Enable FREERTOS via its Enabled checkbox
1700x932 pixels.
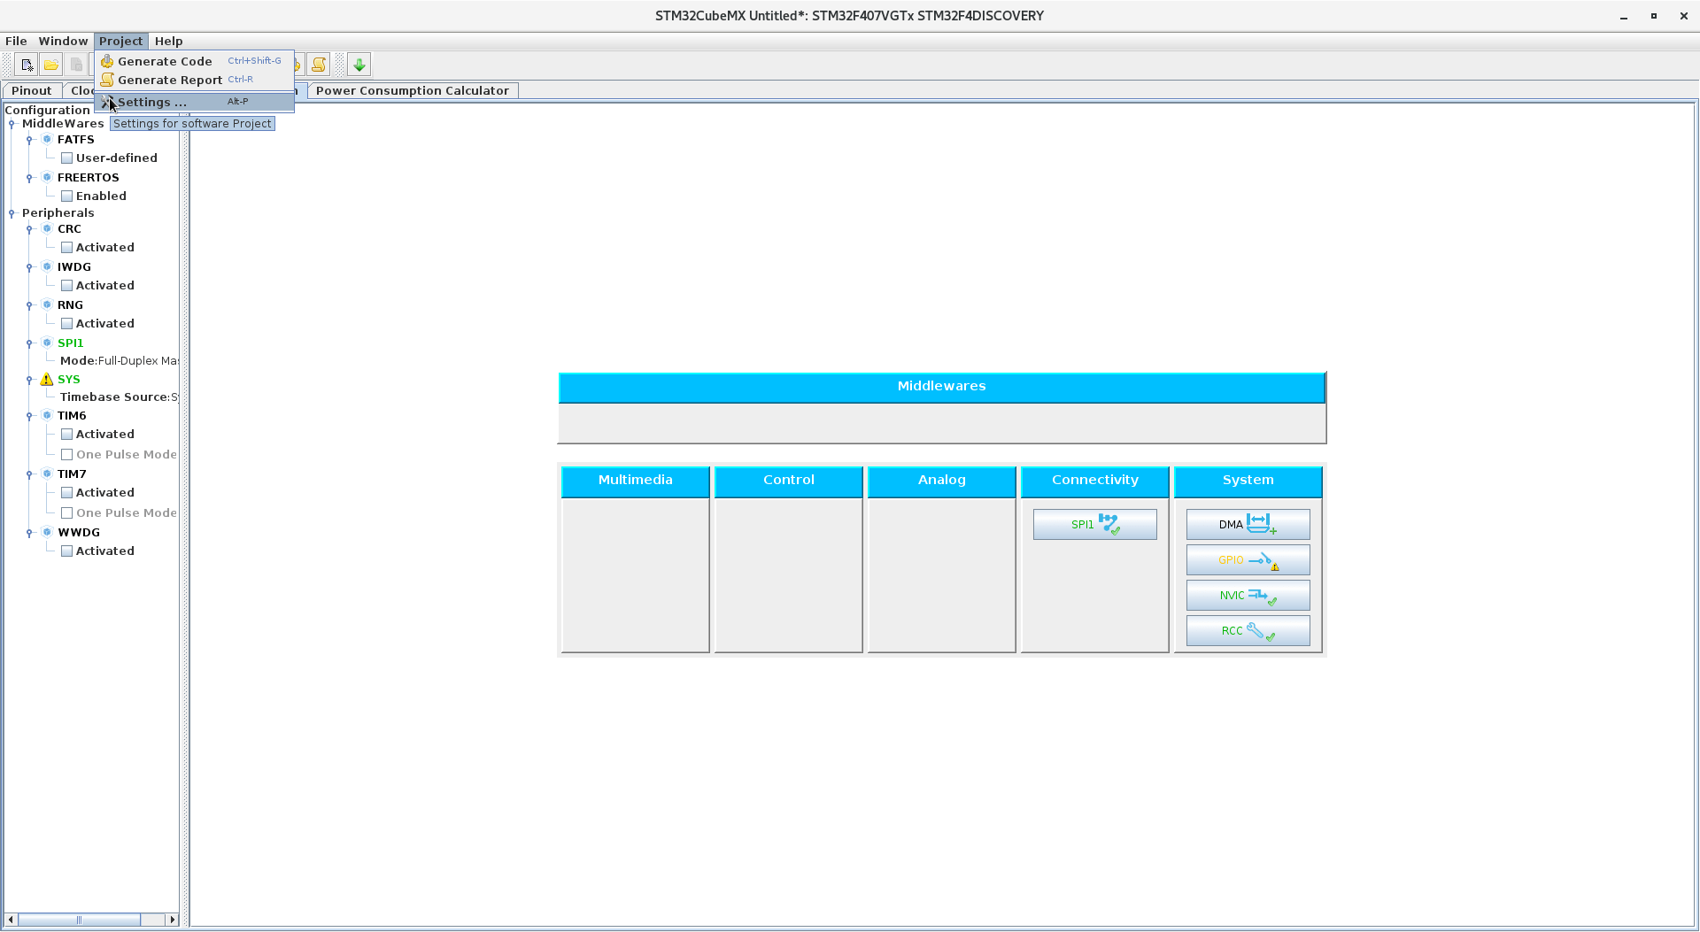point(66,196)
